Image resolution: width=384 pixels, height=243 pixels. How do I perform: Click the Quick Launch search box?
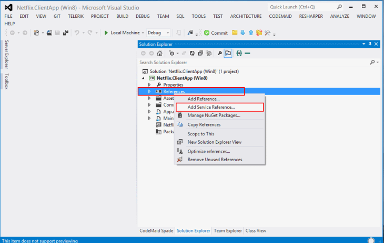[302, 7]
